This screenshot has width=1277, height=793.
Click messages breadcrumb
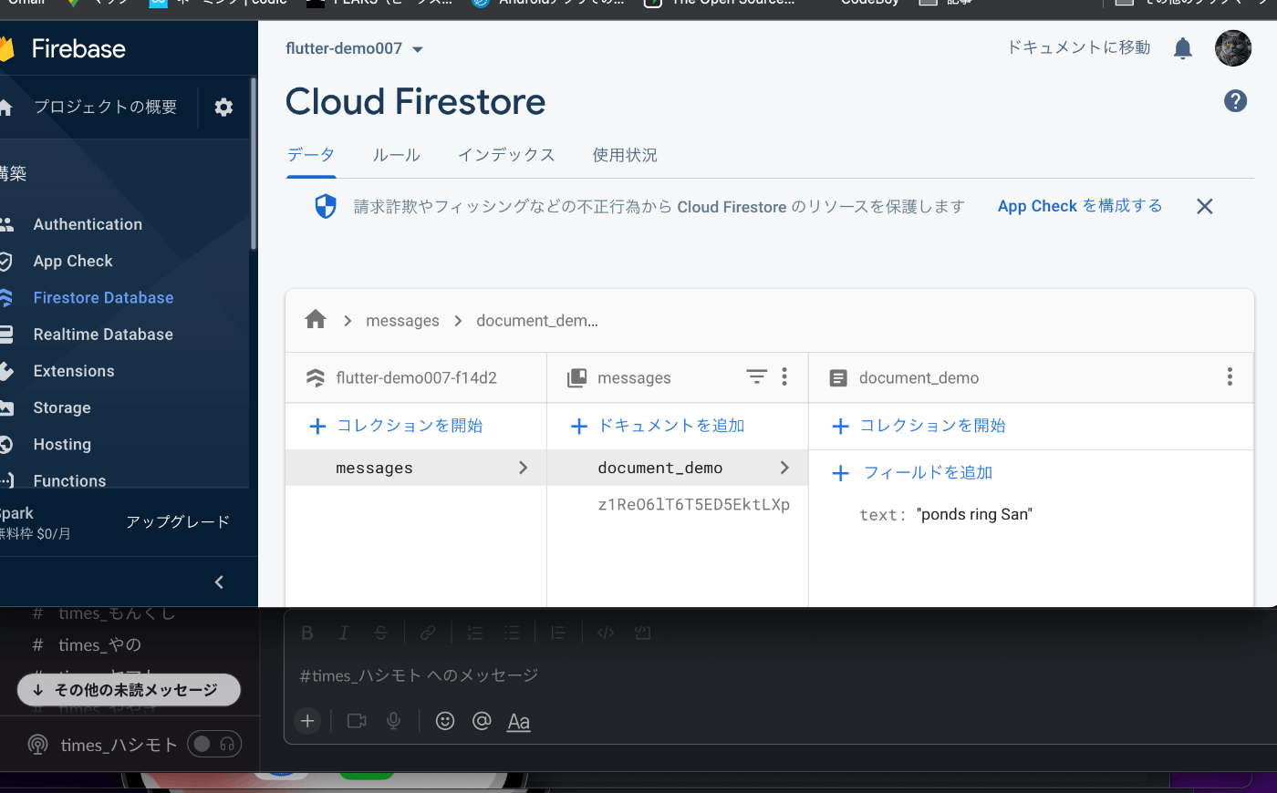402,321
